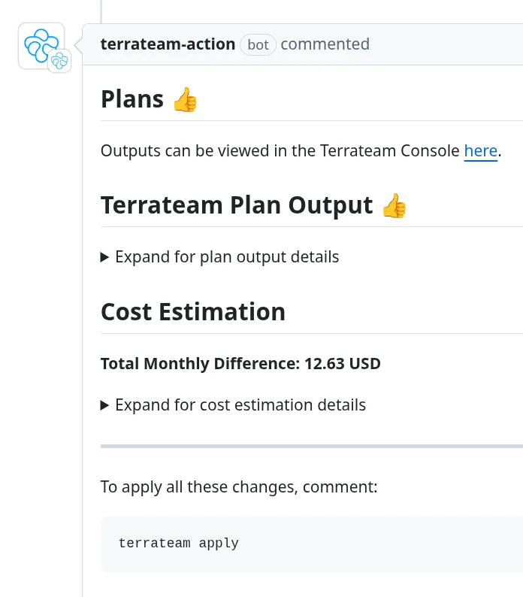The image size is (523, 597).
Task: Click the "Cost Estimation" heading
Action: pyautogui.click(x=193, y=312)
